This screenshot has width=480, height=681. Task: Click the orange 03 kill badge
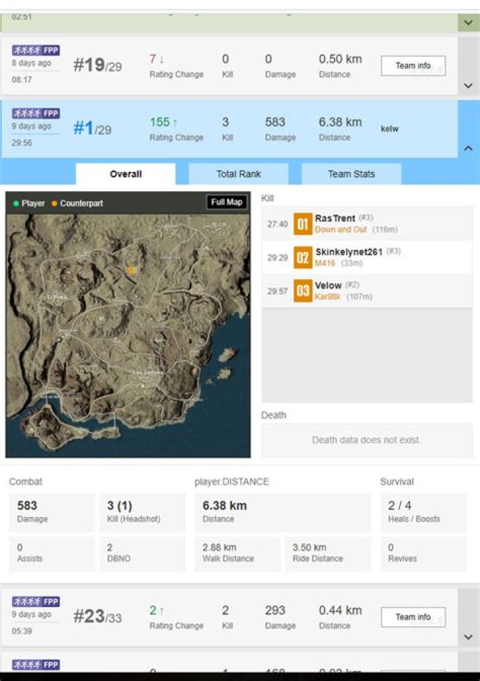click(303, 291)
